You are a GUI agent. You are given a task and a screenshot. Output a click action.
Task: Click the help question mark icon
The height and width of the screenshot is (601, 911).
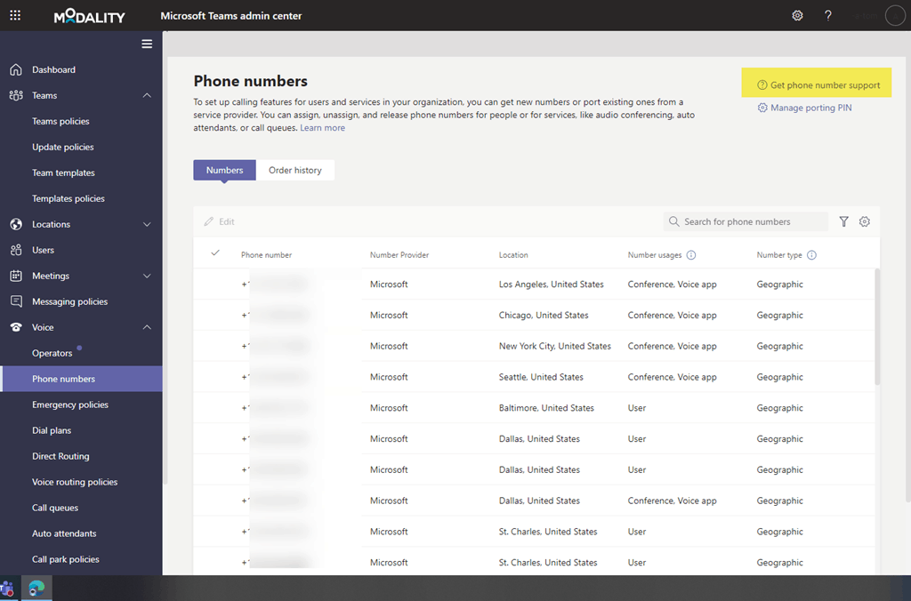[827, 16]
